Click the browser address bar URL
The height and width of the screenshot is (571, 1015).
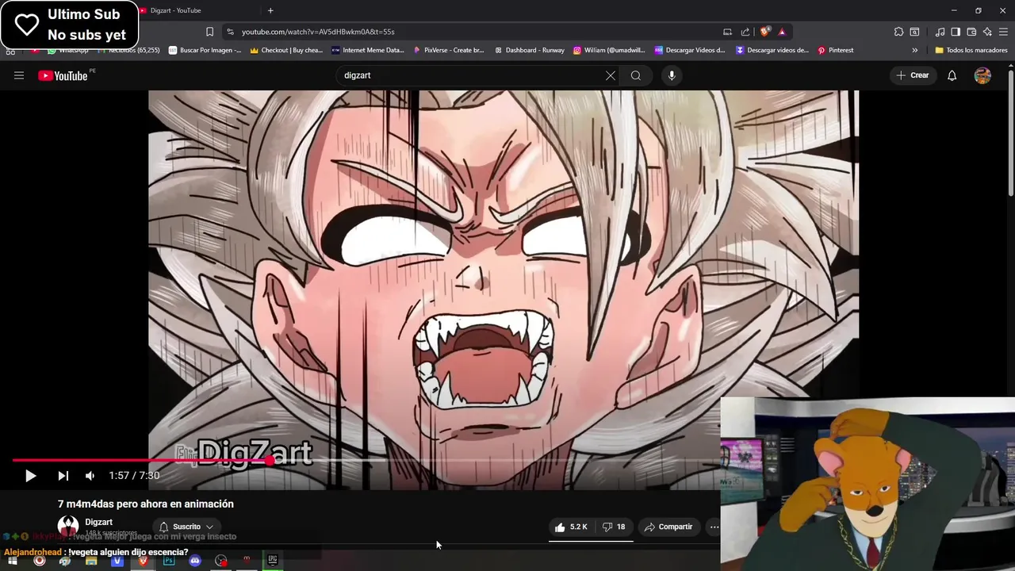point(318,32)
